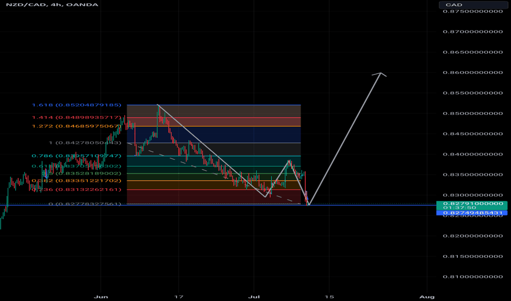Viewport: 511px width, 301px height.
Task: Click the 0.87500000000 price axis label
Action: [x=473, y=11]
